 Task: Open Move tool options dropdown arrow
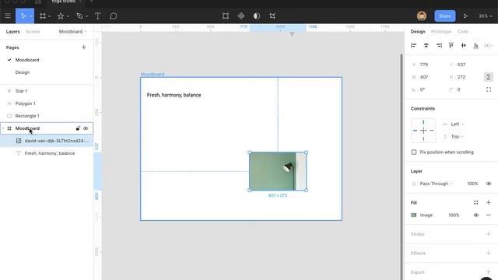coord(30,16)
